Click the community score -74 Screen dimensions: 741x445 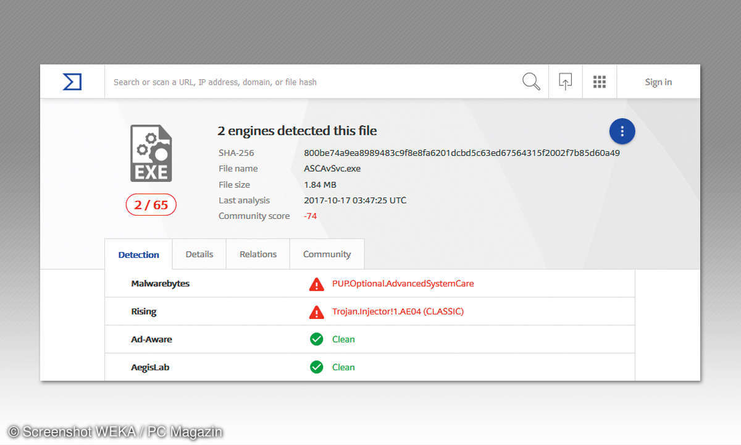pos(310,216)
